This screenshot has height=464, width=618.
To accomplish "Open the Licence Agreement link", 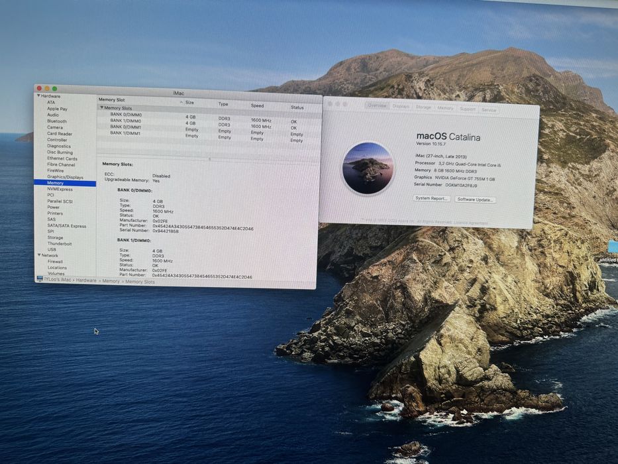I will [470, 223].
